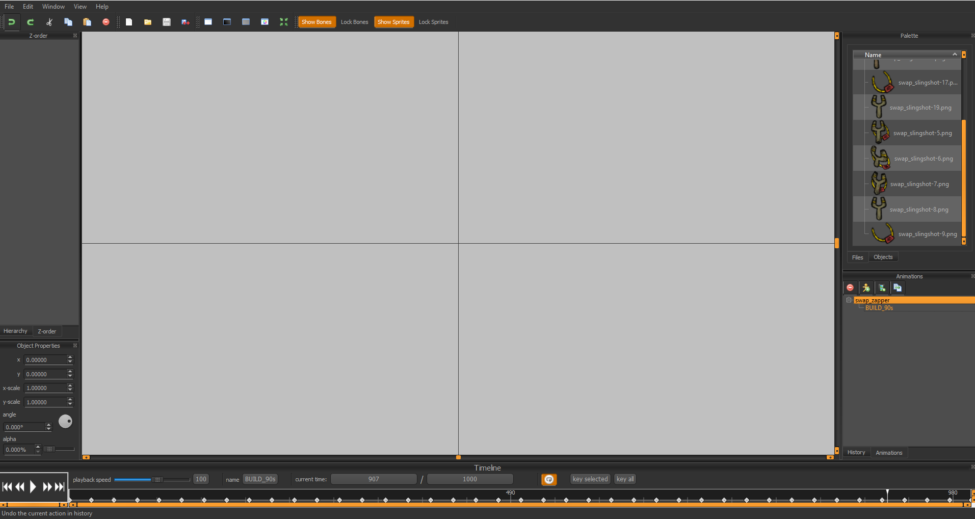Image resolution: width=975 pixels, height=519 pixels.
Task: Toggle Show Sprites off
Action: coord(393,22)
